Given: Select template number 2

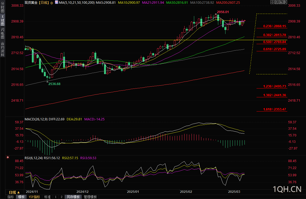Looking at the screenshot, I should click(x=62, y=197).
